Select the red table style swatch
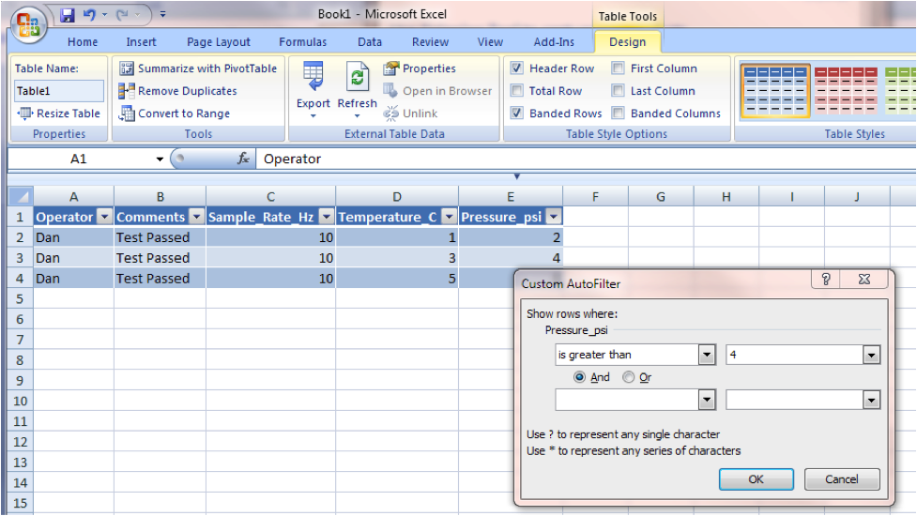 point(846,91)
